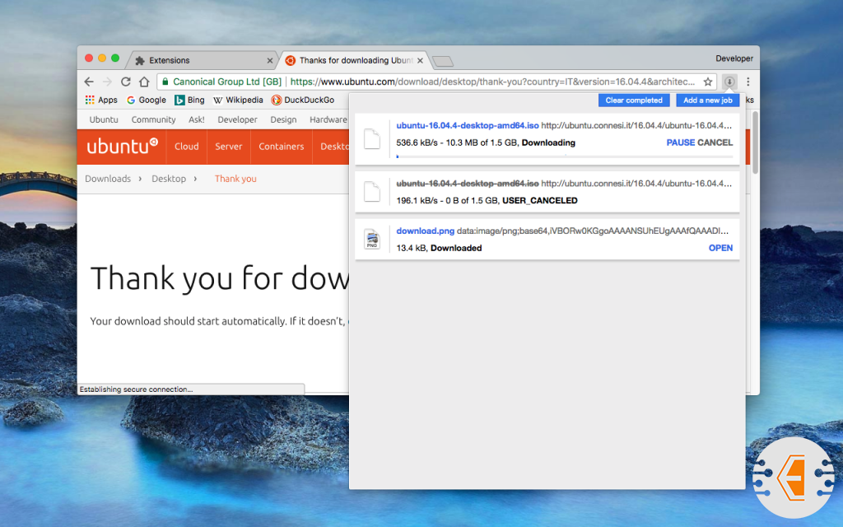The image size is (843, 527).
Task: Click the ISO download progress bar
Action: [x=564, y=156]
